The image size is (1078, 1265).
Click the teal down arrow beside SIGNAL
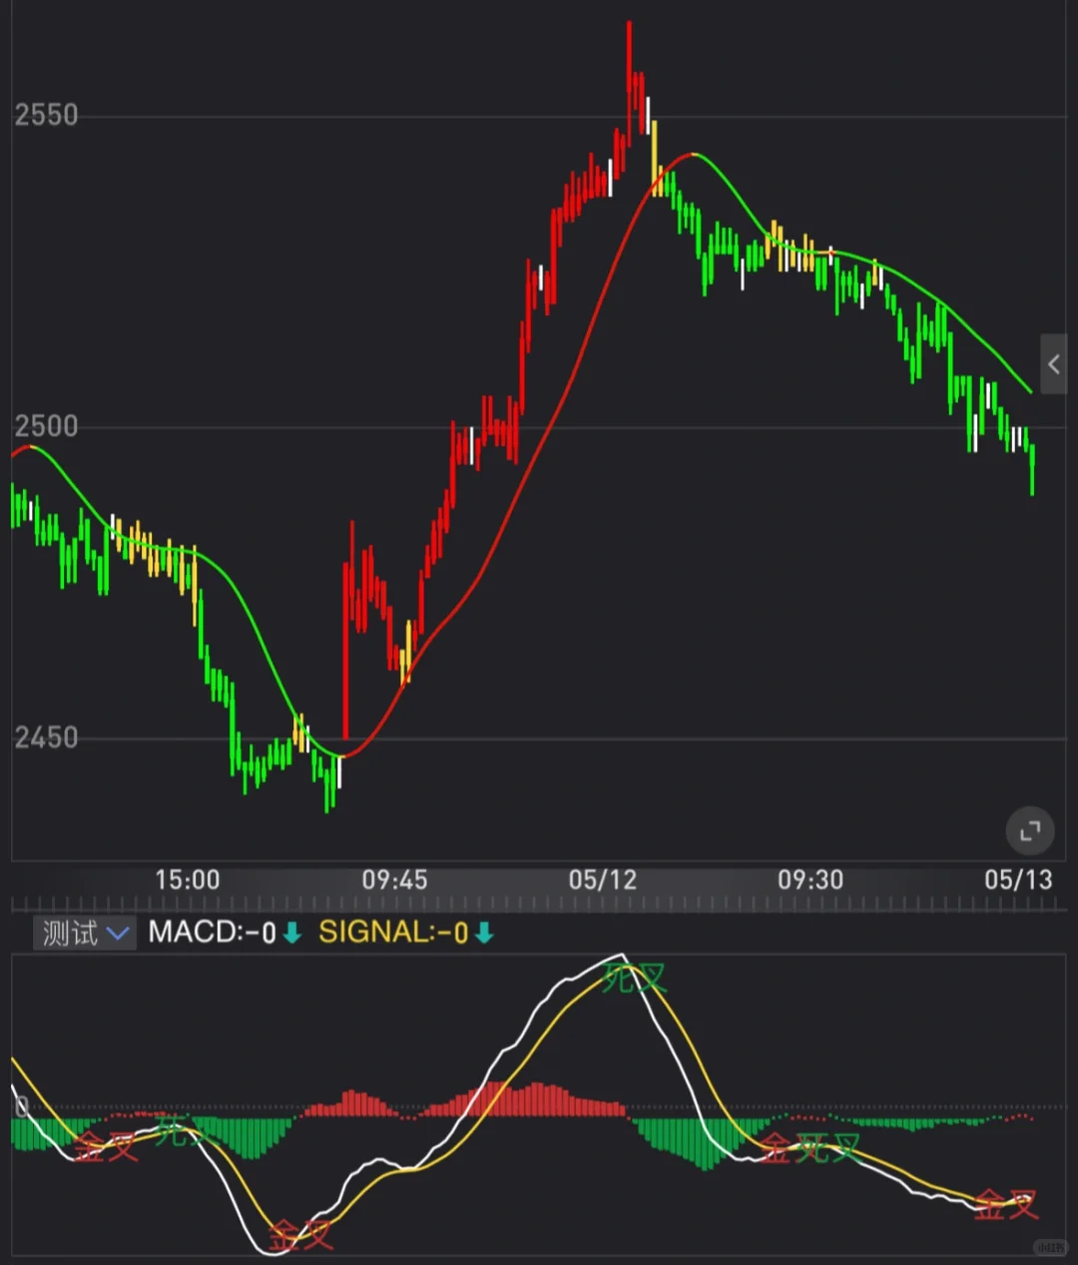click(x=484, y=934)
